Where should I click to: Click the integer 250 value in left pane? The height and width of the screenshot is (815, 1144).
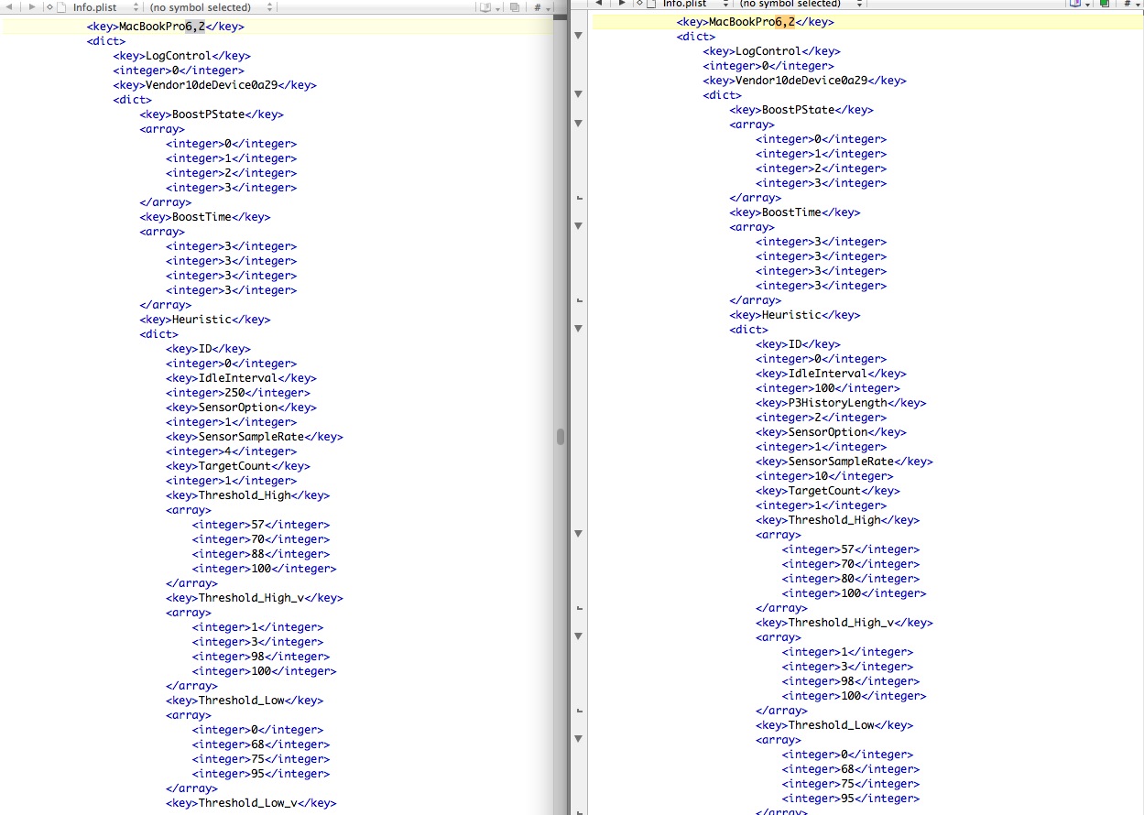238,393
